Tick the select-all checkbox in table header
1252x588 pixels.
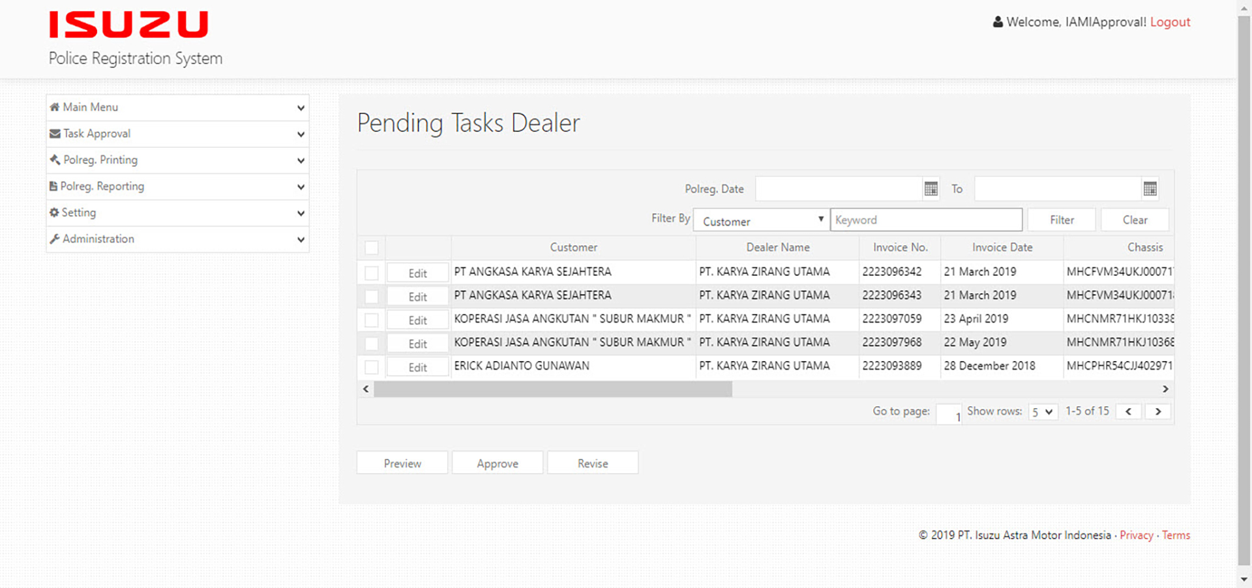coord(372,248)
